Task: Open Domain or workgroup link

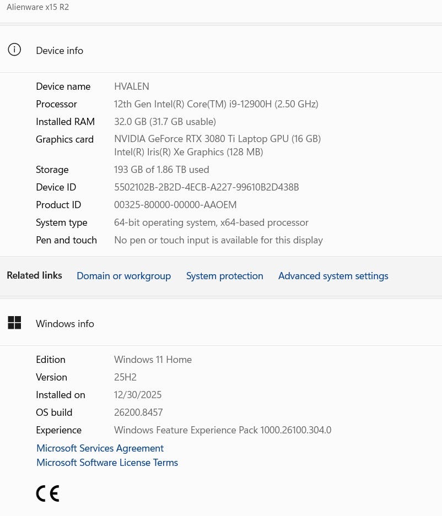Action: (x=123, y=276)
